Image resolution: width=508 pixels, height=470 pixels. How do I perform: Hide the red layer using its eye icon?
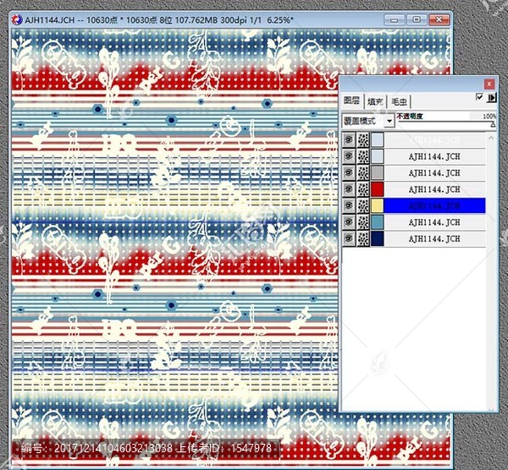click(x=349, y=189)
